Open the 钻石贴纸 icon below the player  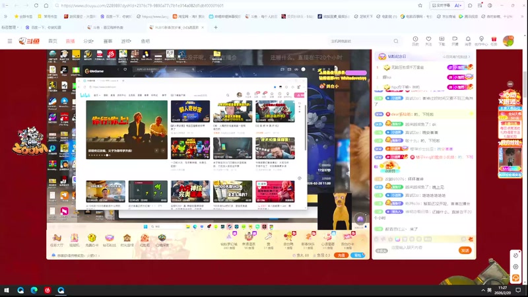pyautogui.click(x=110, y=240)
